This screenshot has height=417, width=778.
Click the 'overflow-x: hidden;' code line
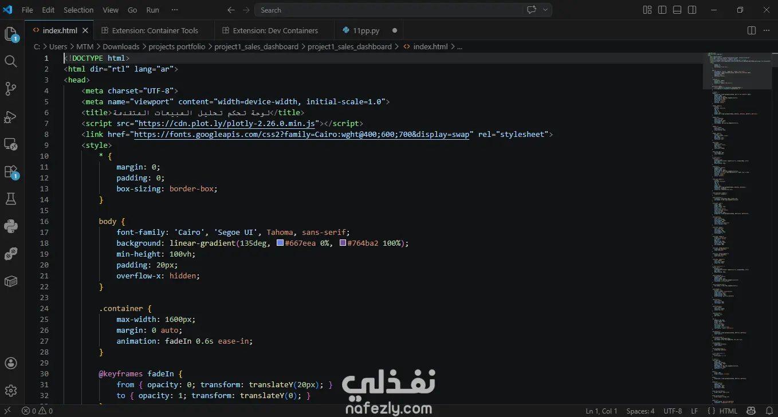(x=158, y=276)
